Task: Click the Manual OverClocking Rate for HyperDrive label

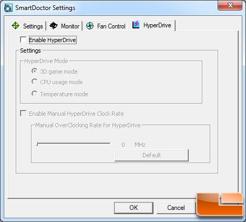Action: (88, 125)
